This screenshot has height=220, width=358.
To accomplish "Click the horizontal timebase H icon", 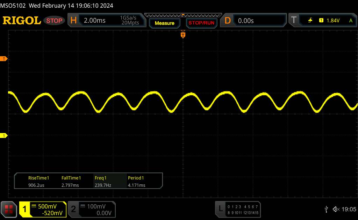I will coord(73,21).
